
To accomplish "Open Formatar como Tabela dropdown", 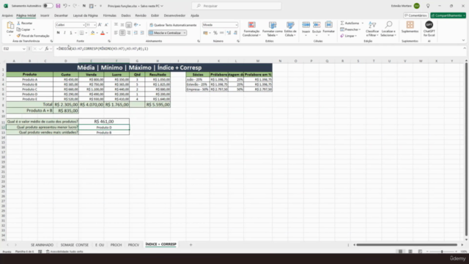I will click(x=273, y=29).
